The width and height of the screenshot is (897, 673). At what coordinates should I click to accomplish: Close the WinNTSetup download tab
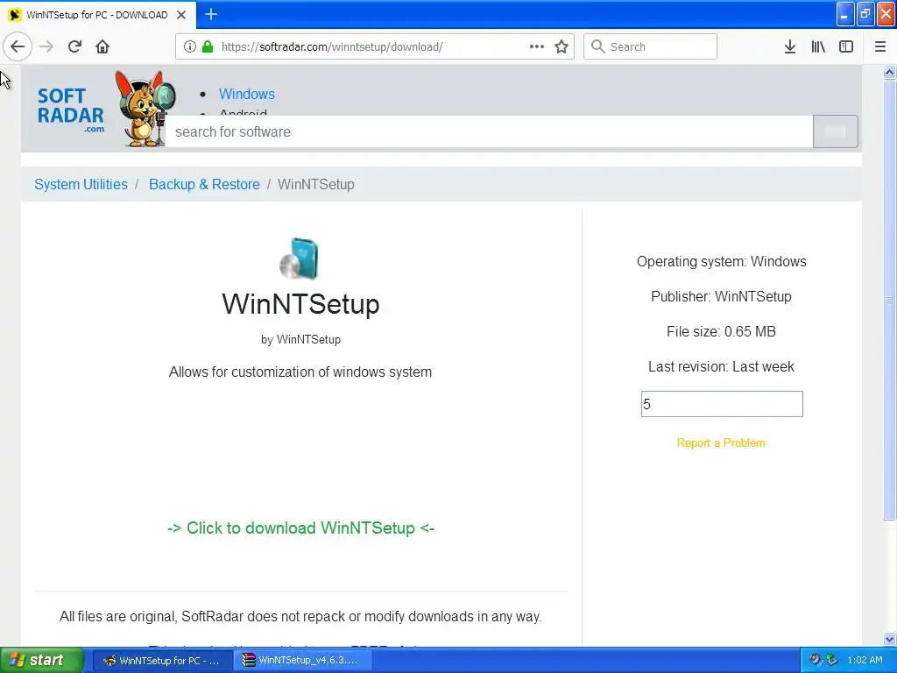181,15
